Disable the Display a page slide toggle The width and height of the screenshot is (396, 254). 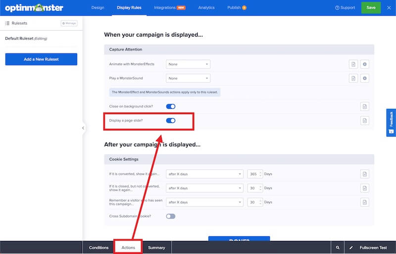(x=170, y=121)
